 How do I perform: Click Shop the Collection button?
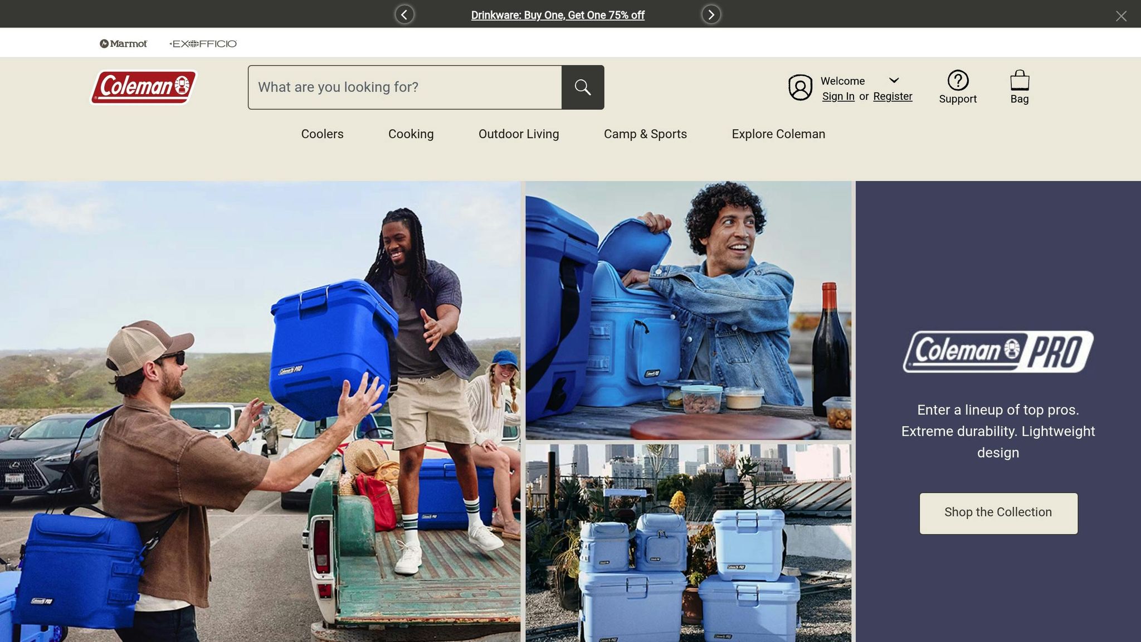click(x=998, y=513)
